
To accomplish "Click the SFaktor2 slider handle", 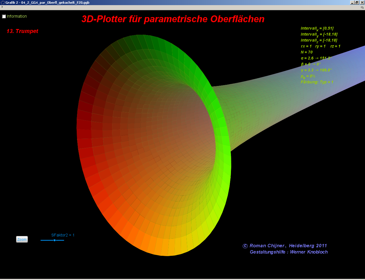I will click(54, 240).
